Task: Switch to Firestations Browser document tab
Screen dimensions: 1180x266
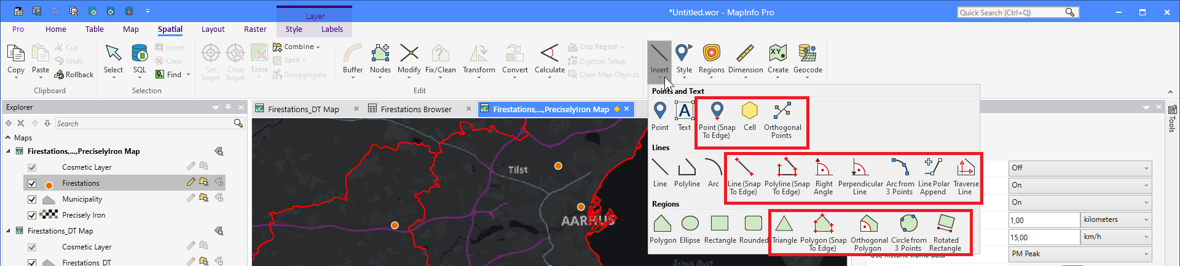Action: (416, 109)
